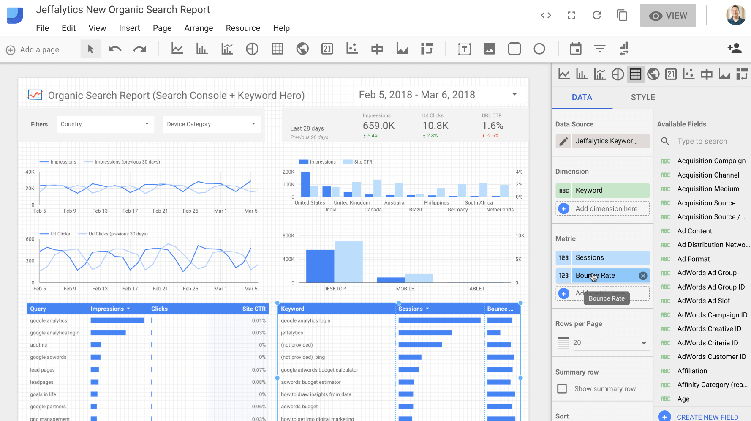The width and height of the screenshot is (751, 421).
Task: Insert a scatter chart
Action: point(352,49)
